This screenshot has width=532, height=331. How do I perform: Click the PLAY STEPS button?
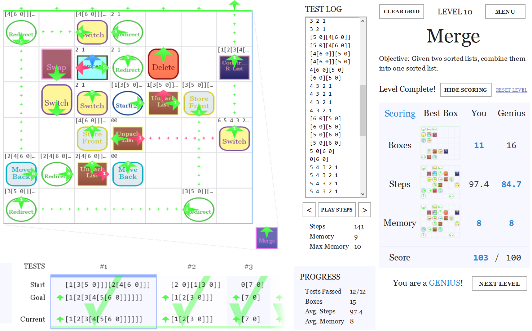tap(337, 210)
